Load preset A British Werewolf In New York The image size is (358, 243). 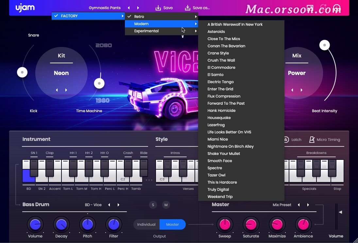(241, 24)
